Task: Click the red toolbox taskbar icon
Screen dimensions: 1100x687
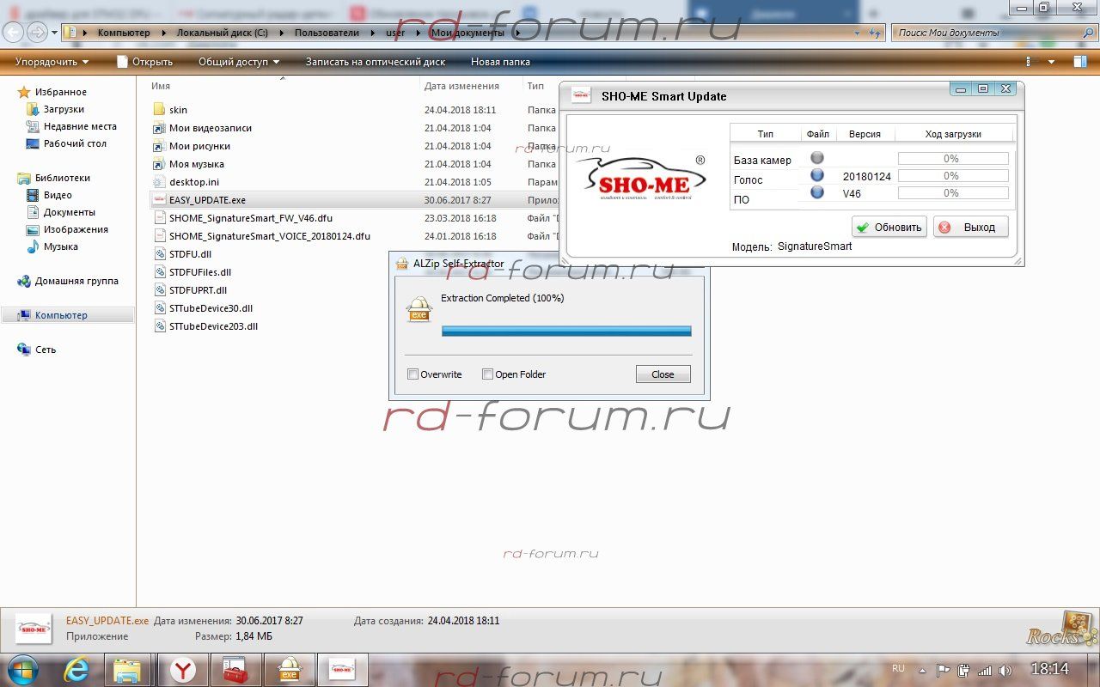Action: [235, 670]
